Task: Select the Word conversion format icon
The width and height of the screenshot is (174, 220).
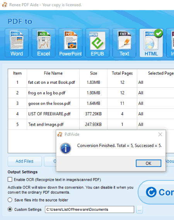Action: pyautogui.click(x=17, y=43)
